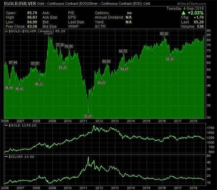Click the 49.03 trough label
Viewport: 217px width, 190px height.
(101, 83)
